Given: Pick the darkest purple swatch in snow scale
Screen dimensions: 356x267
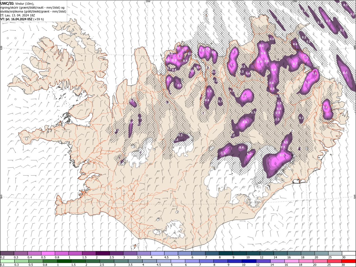Looking at the screenshot, I should 103,253.
